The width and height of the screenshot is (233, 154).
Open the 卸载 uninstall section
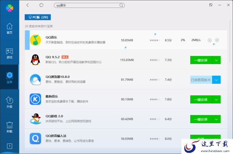tap(9, 127)
